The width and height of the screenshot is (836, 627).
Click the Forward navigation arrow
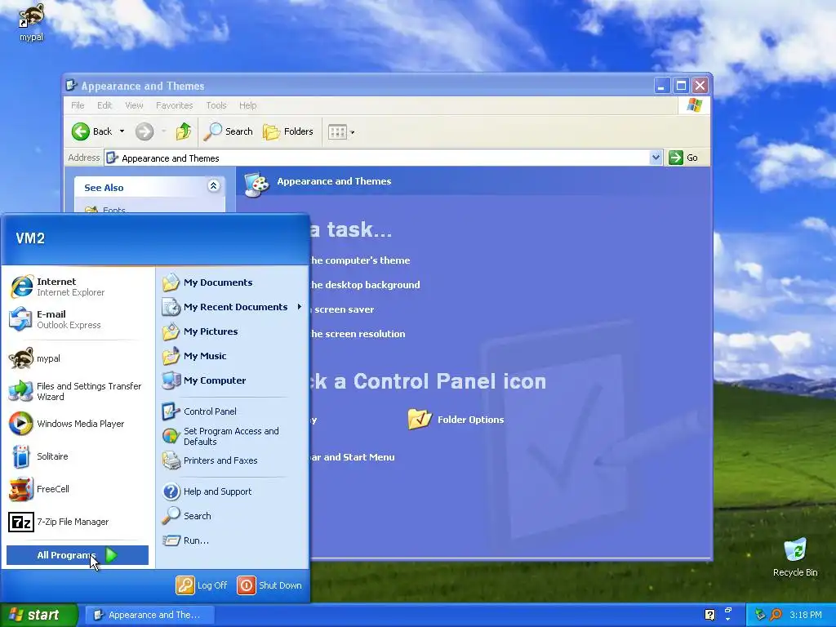[144, 131]
